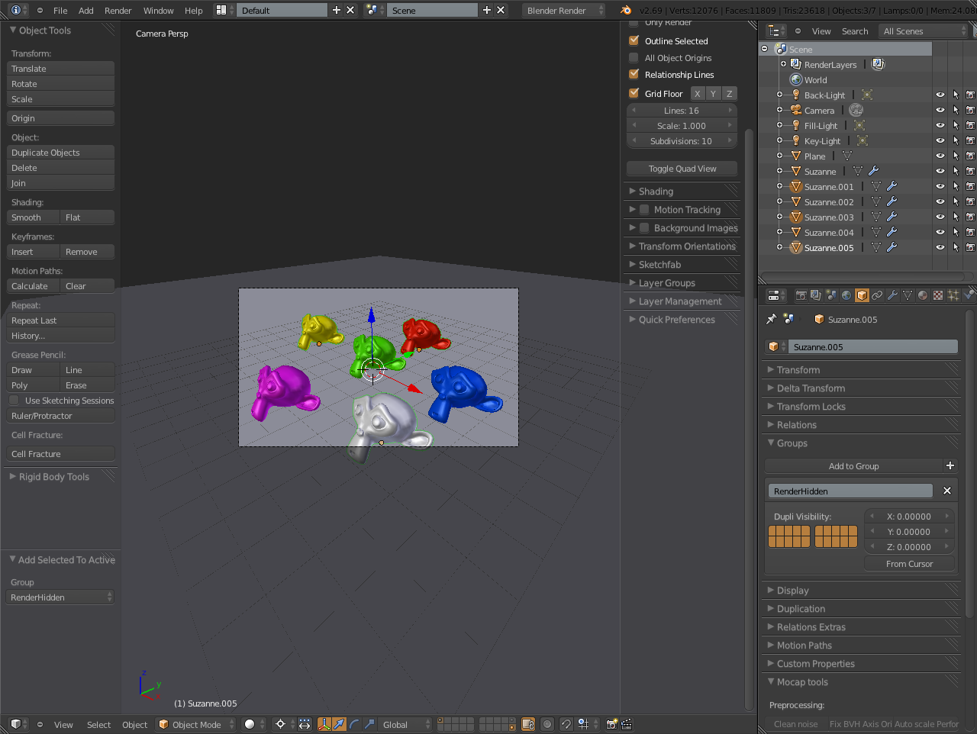The image size is (977, 734).
Task: Make Suzanne.002 unselectable via arrow icon
Action: 956,201
